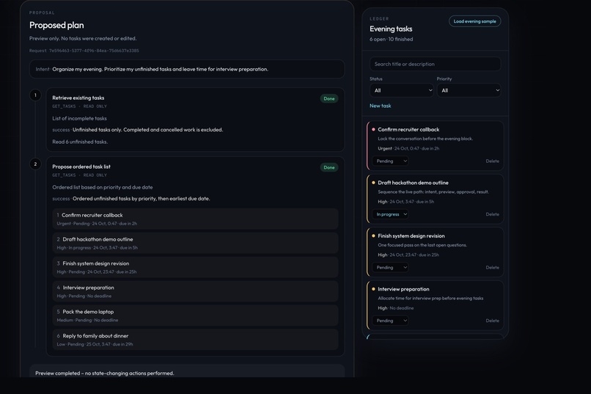Click the Request ID text under Proposed plan
This screenshot has height=394, width=591.
pyautogui.click(x=84, y=51)
